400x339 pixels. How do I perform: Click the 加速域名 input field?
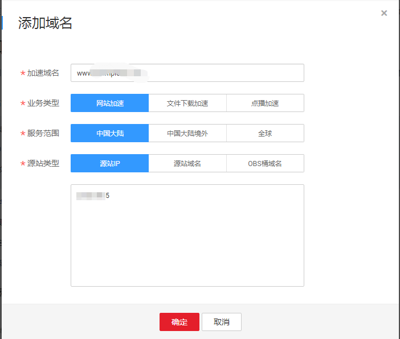187,73
